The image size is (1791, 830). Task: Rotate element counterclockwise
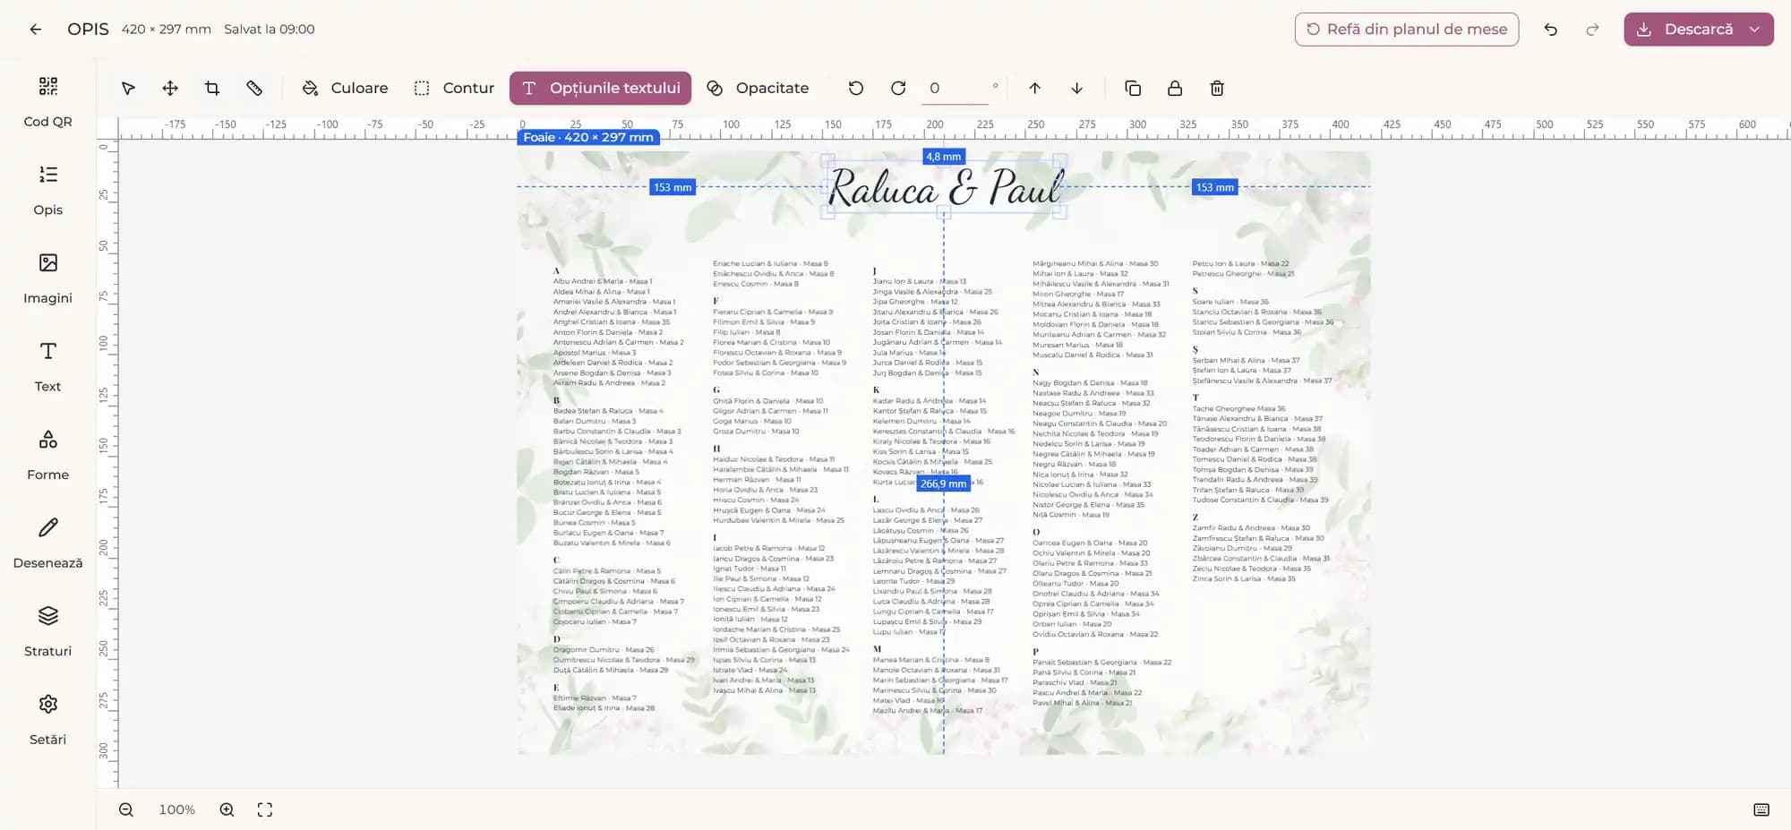(856, 88)
